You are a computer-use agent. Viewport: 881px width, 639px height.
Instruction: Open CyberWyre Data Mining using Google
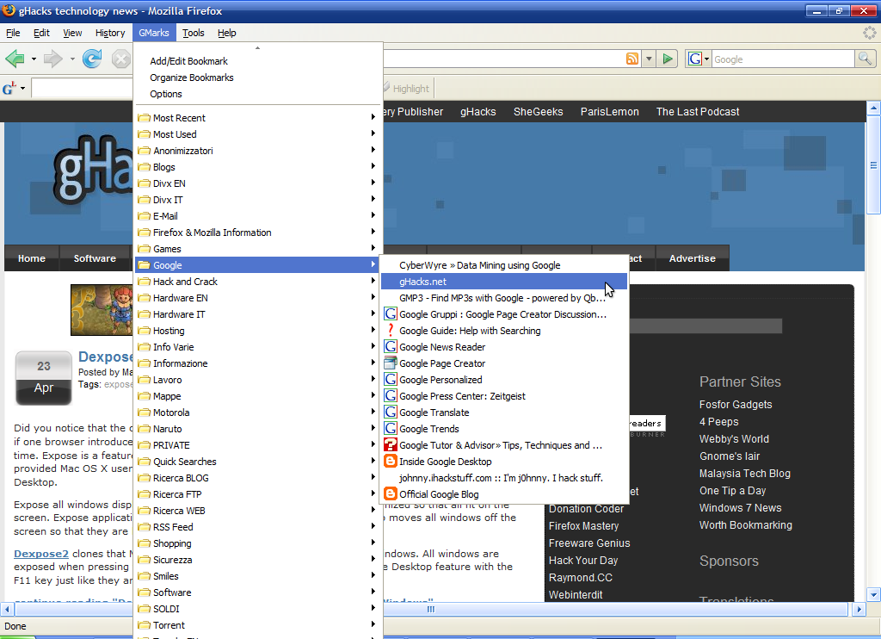tap(504, 265)
